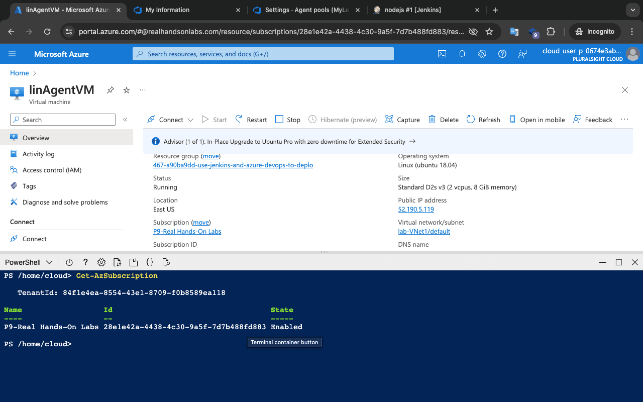Delete the virtual machine

(444, 120)
